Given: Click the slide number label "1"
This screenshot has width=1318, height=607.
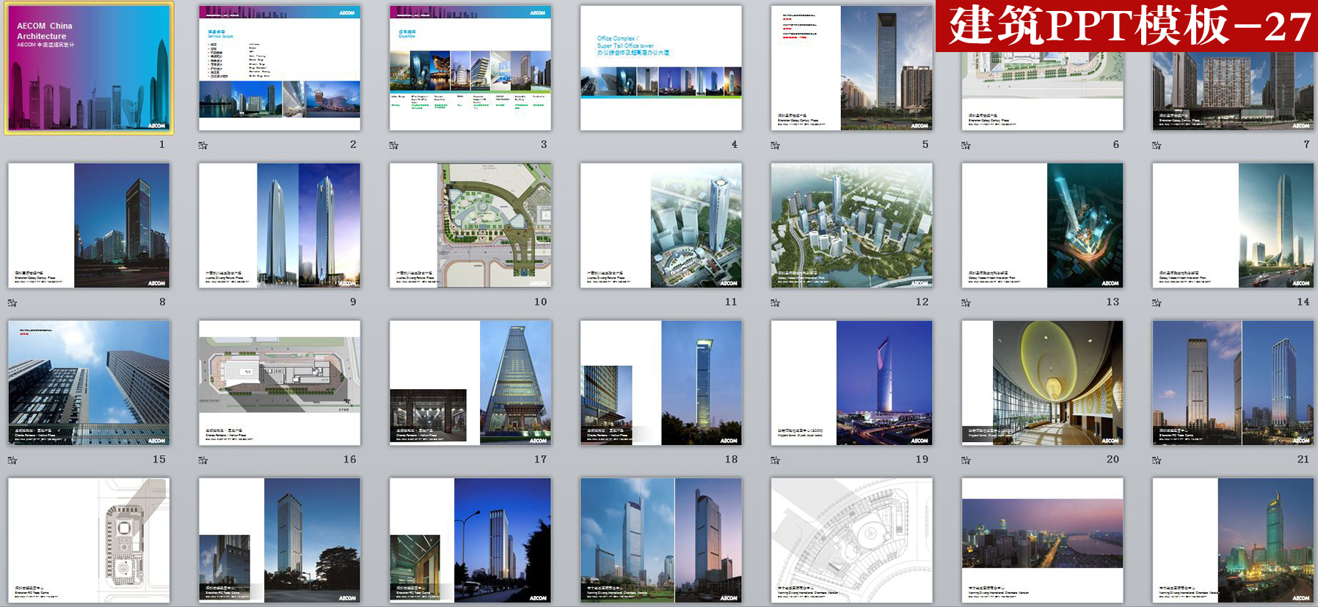Looking at the screenshot, I should [162, 144].
